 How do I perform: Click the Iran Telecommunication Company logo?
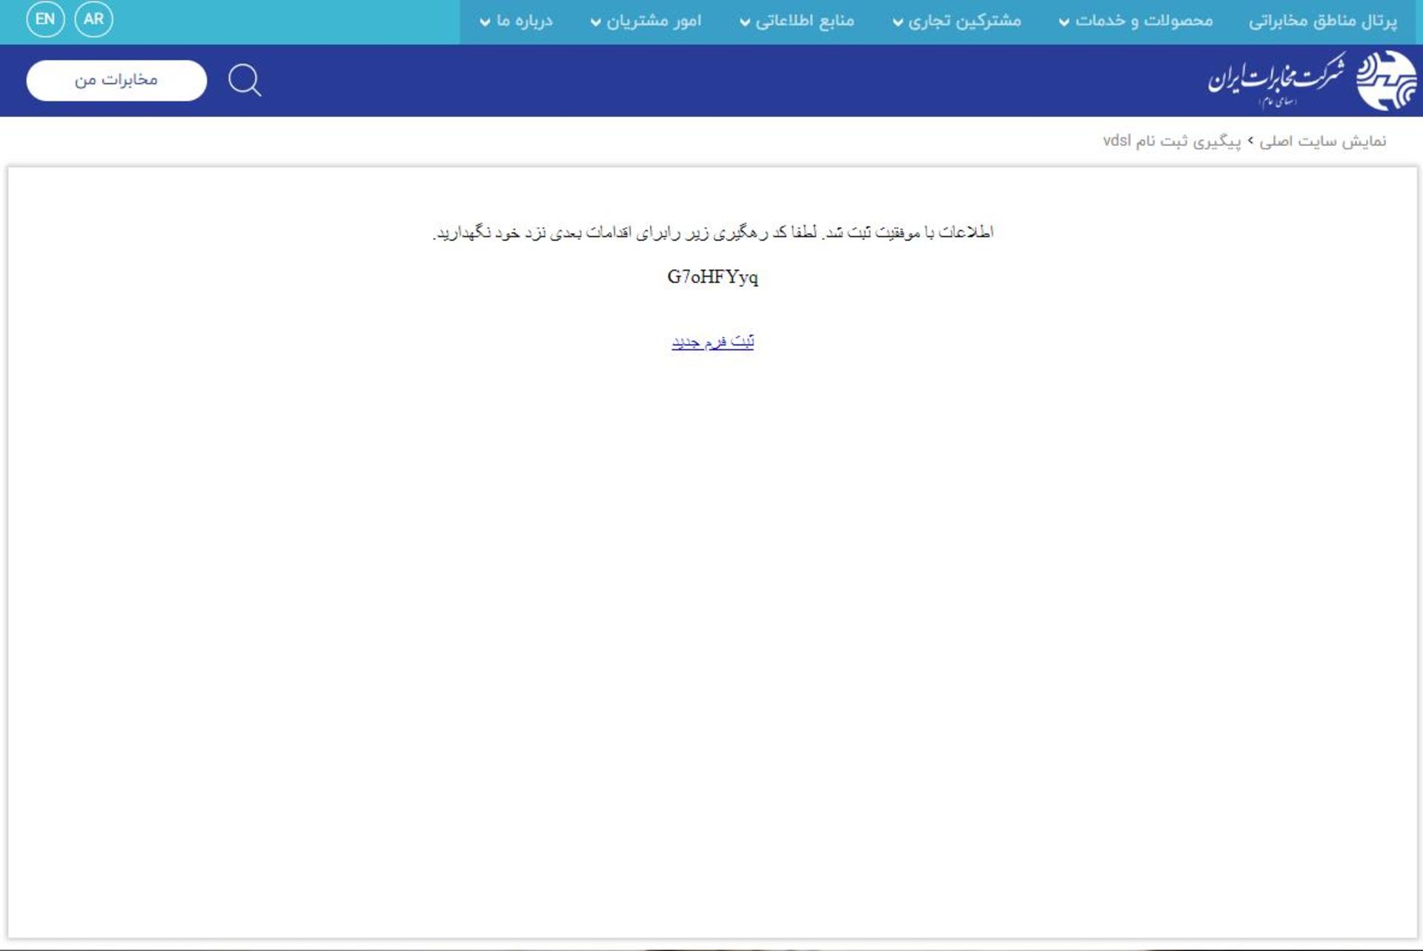pos(1313,80)
